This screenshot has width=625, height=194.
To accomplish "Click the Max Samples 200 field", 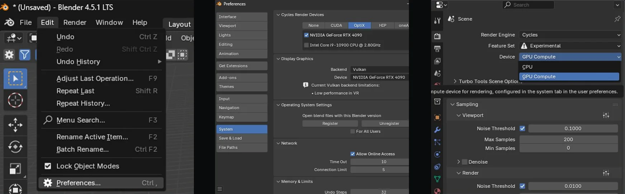I will [x=568, y=140].
